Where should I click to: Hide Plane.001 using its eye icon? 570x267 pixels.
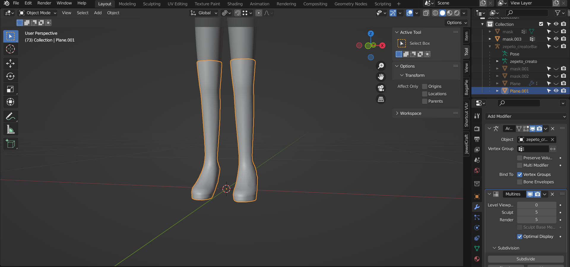click(x=556, y=91)
